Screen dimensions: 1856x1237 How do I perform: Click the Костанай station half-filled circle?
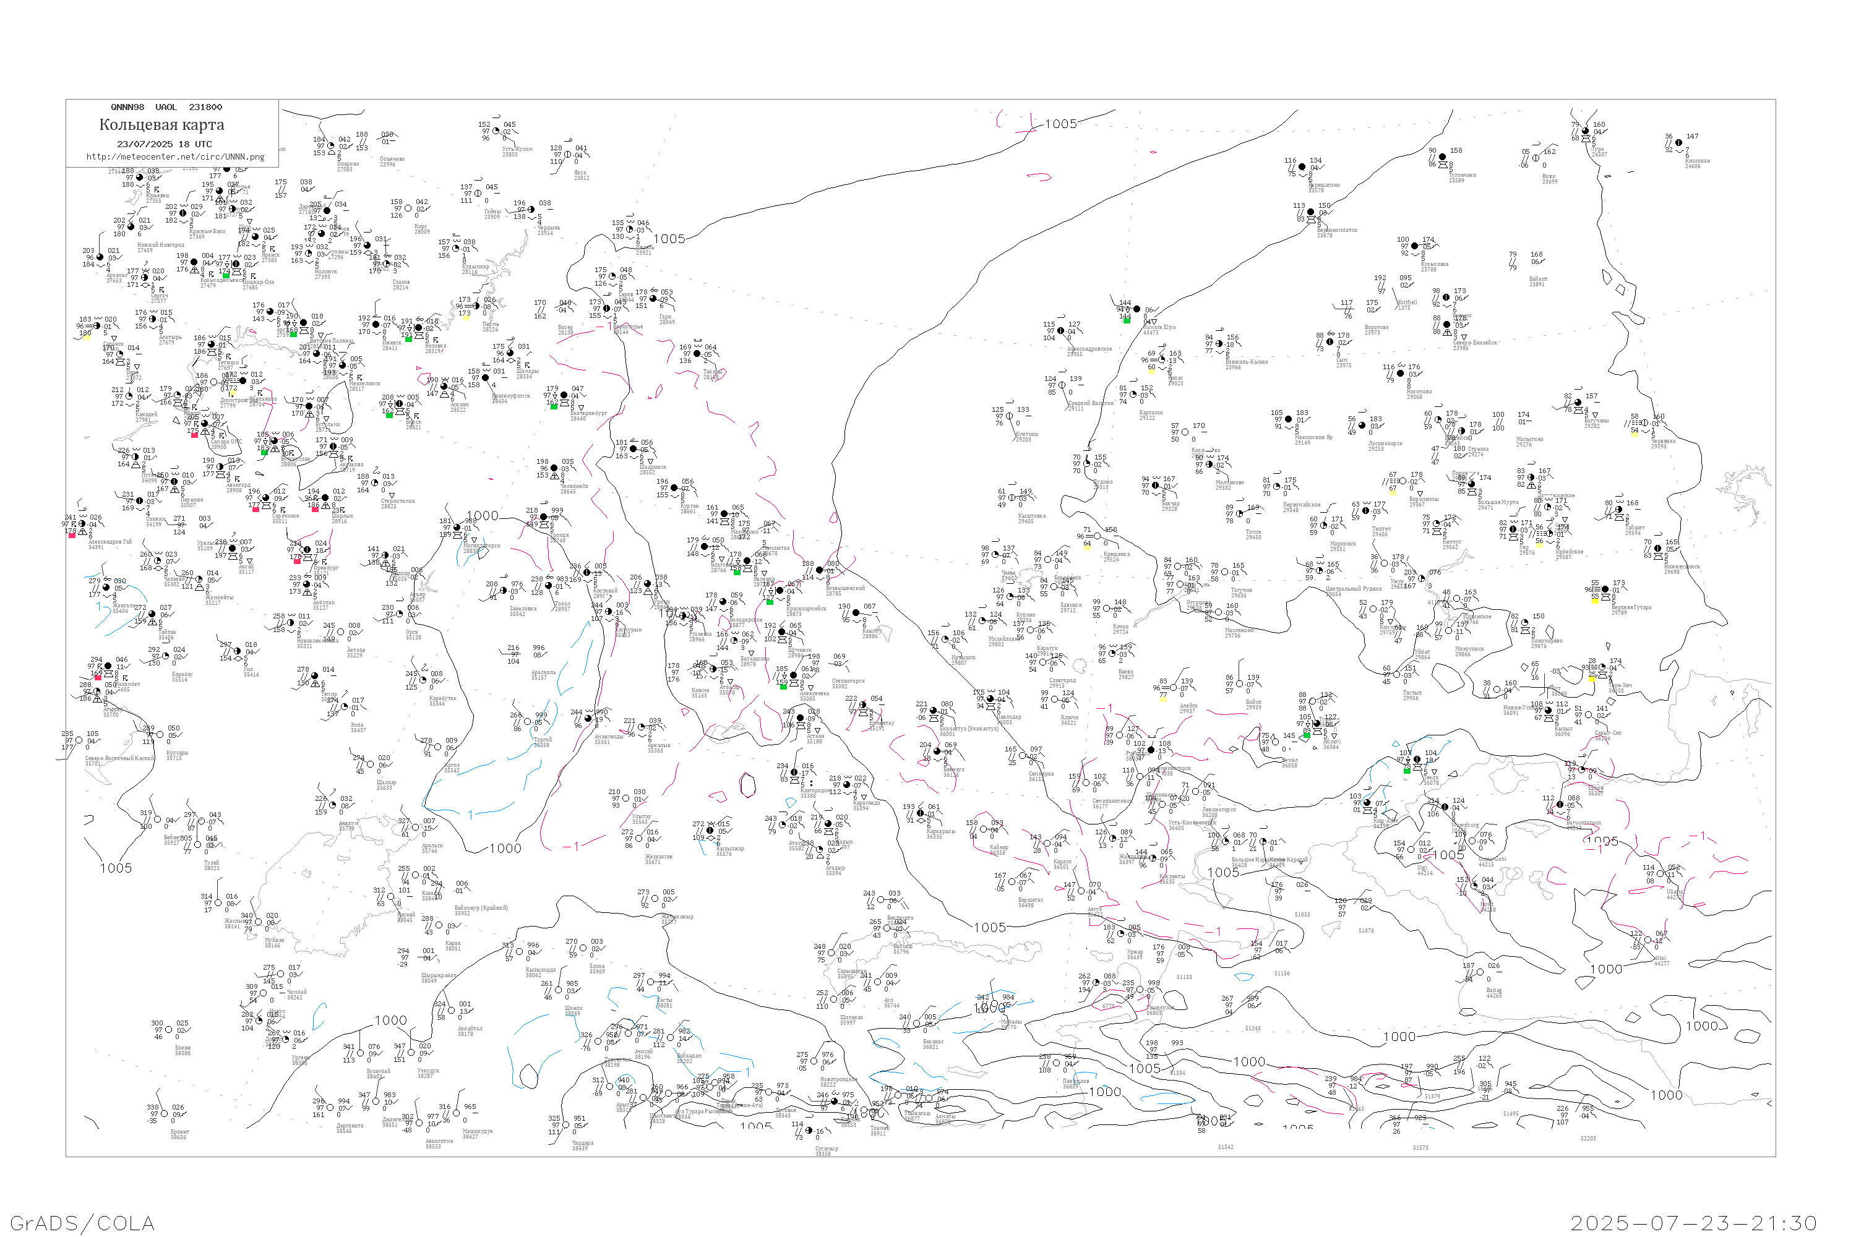click(586, 573)
